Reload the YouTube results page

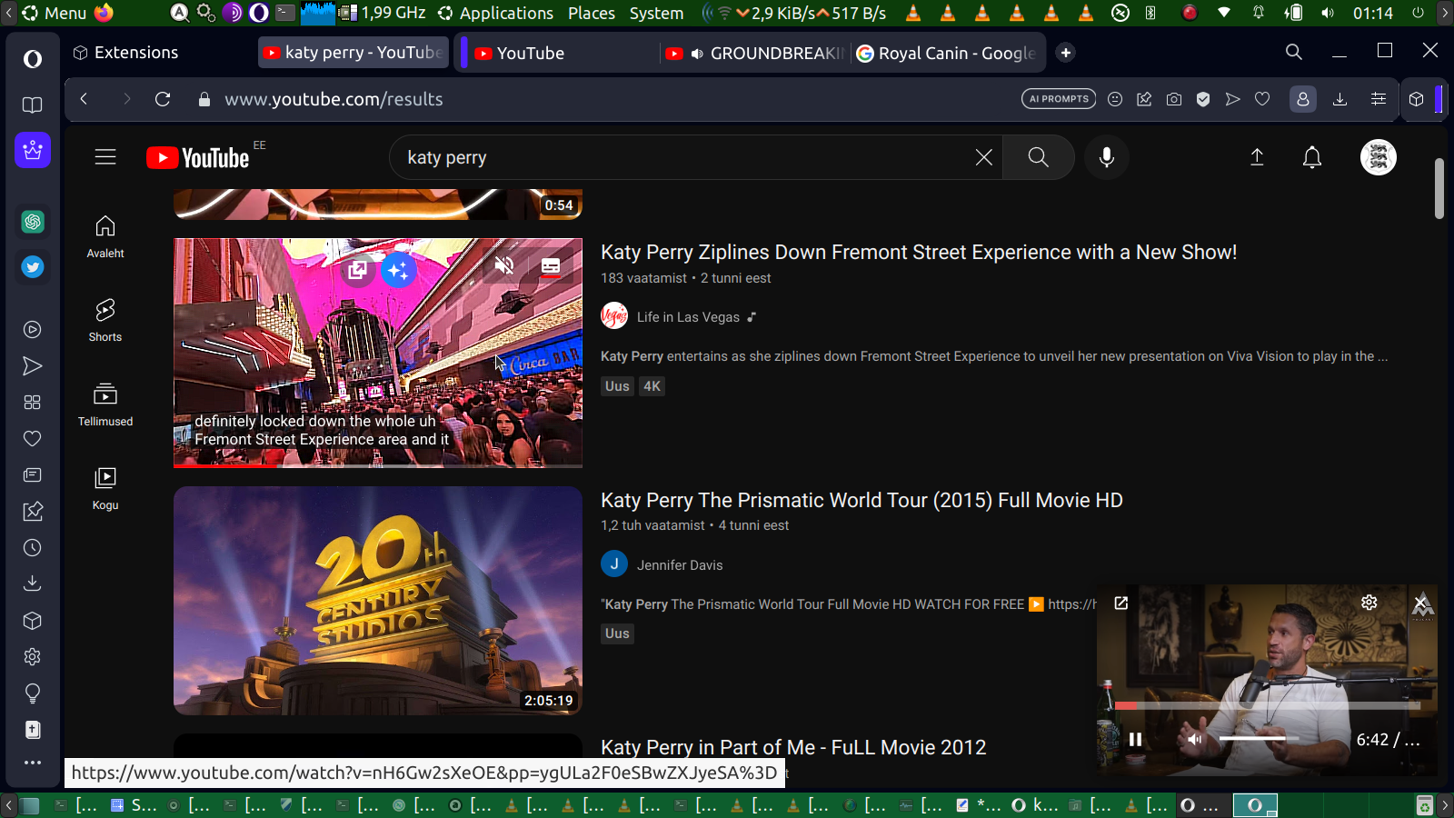(x=163, y=99)
